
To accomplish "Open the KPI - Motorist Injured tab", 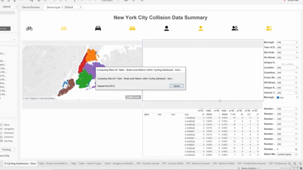I will click(x=198, y=163).
